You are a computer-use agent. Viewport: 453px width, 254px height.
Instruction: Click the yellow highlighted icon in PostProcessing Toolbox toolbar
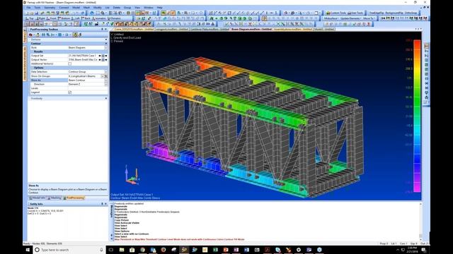click(x=75, y=35)
